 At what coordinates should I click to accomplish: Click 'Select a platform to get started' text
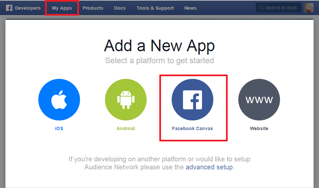(x=159, y=61)
